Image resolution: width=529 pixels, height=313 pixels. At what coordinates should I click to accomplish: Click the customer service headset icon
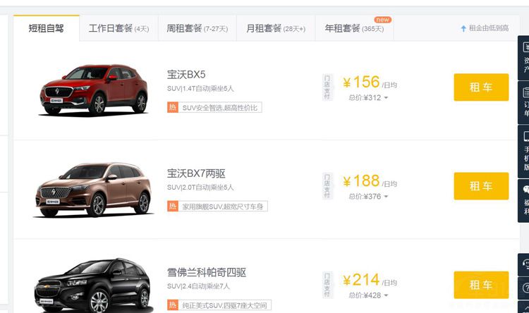pyautogui.click(x=525, y=264)
